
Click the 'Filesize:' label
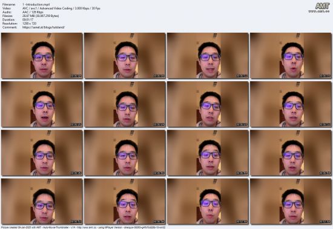(8, 16)
